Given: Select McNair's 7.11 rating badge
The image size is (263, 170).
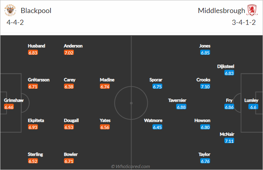Looking at the screenshot, I should coord(229,141).
